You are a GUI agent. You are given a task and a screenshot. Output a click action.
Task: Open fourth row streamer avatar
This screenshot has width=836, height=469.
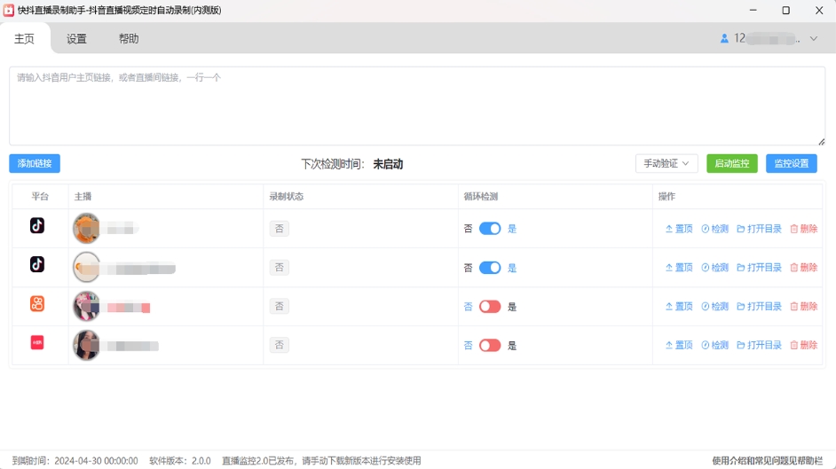click(86, 345)
